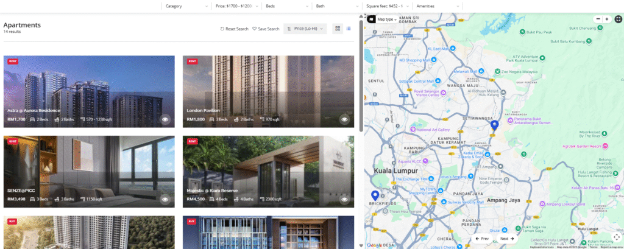The width and height of the screenshot is (624, 249).
Task: Open the Category filter dropdown
Action: (x=186, y=6)
